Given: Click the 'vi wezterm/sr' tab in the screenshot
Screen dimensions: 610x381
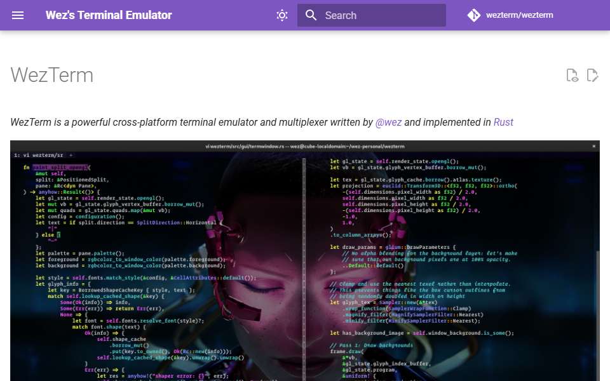Looking at the screenshot, I should [x=39, y=155].
